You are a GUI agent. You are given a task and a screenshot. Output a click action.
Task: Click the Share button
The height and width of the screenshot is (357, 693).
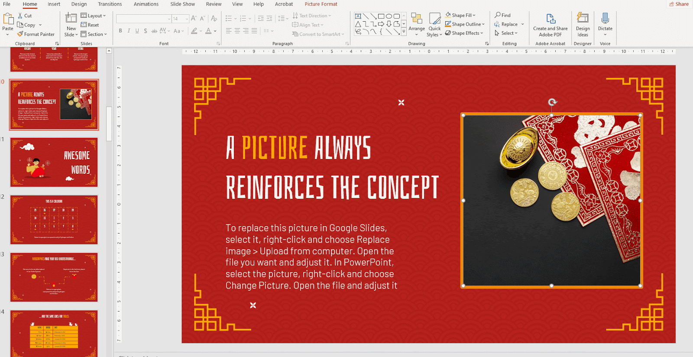click(679, 4)
